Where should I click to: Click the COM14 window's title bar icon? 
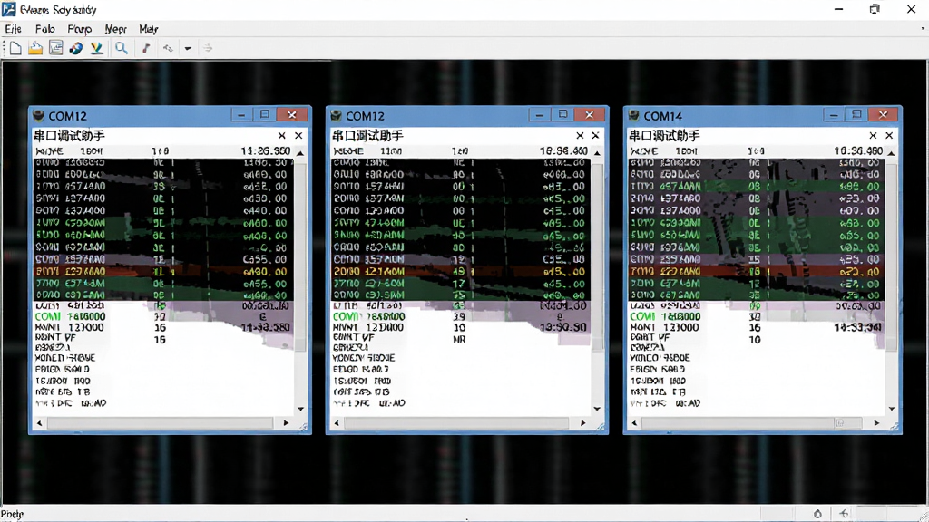pyautogui.click(x=634, y=115)
